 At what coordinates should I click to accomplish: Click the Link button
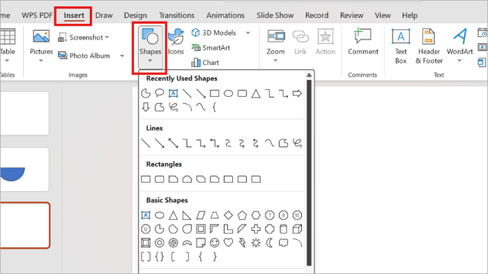[300, 42]
